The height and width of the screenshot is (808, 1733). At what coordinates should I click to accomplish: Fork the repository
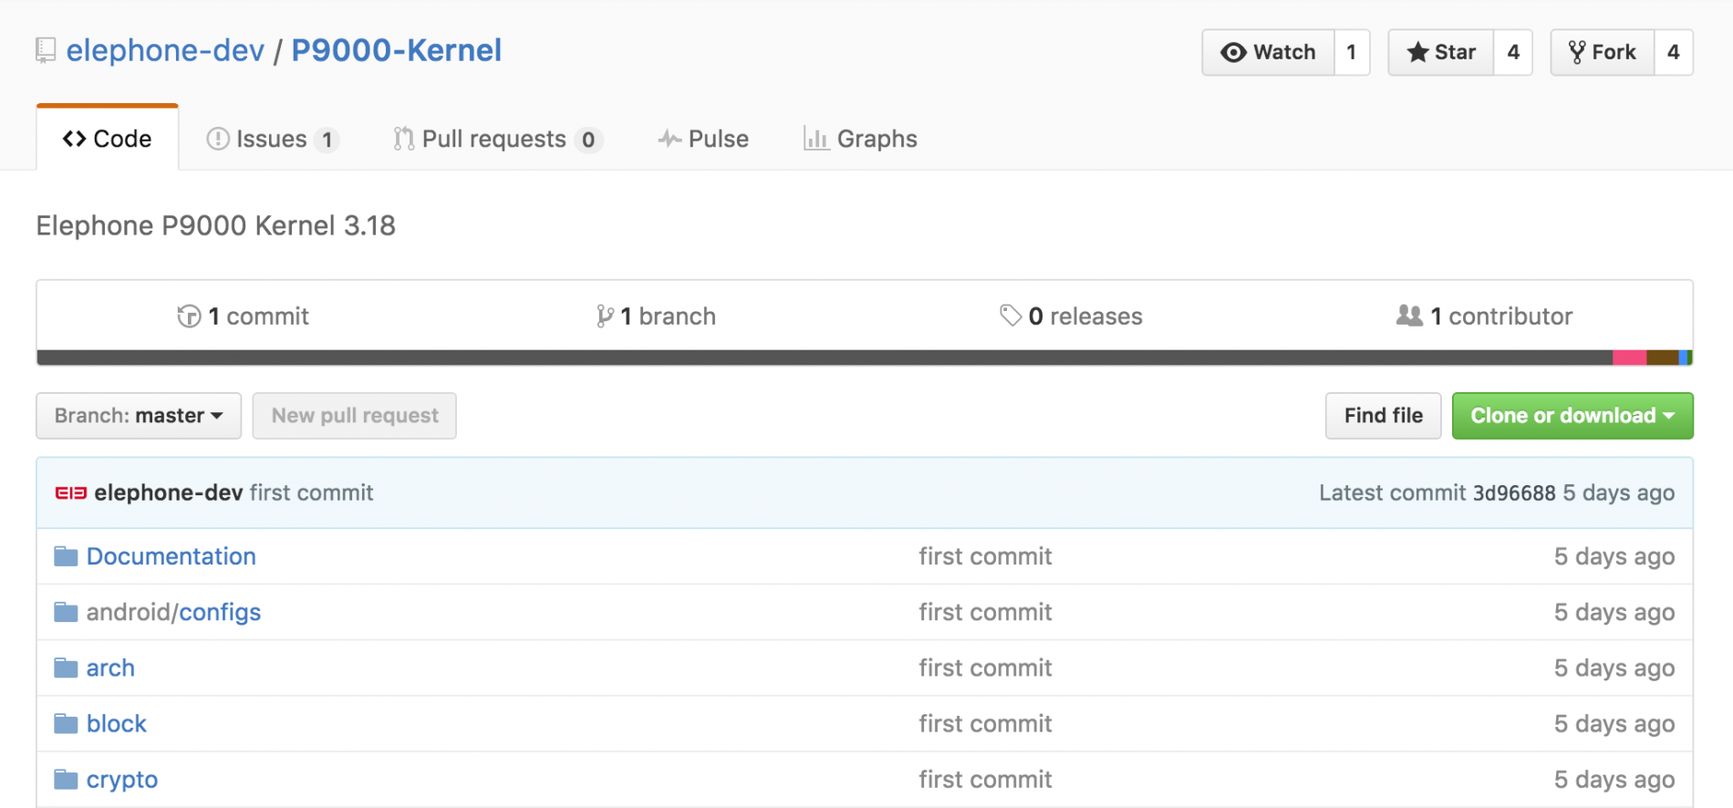pos(1603,52)
